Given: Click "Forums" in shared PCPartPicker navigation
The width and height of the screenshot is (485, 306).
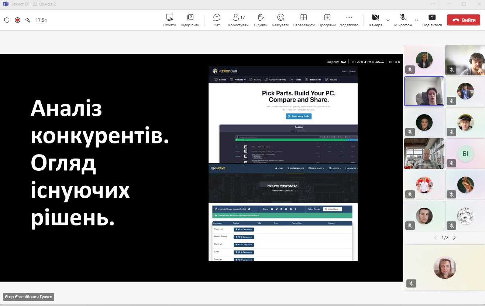Looking at the screenshot, I should coord(331,80).
